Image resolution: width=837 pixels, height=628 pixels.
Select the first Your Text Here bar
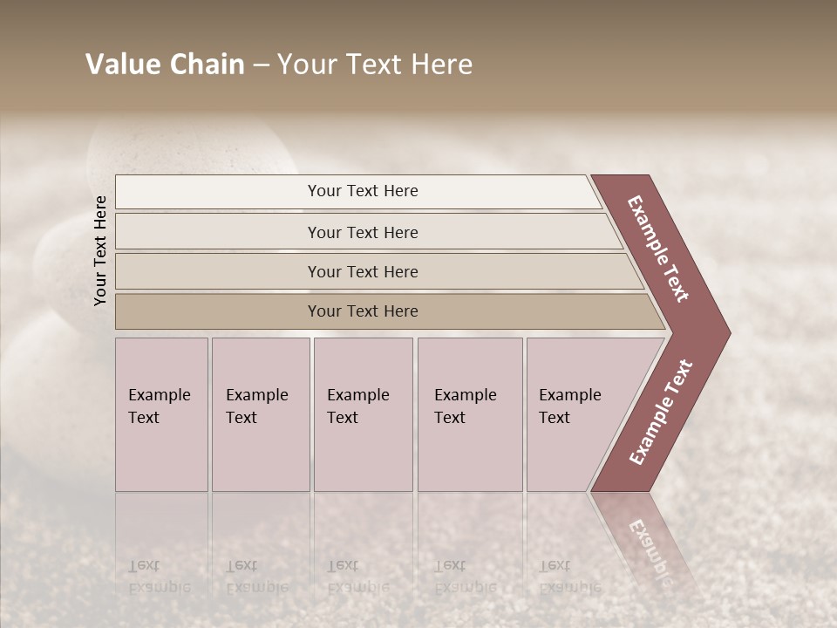click(358, 192)
